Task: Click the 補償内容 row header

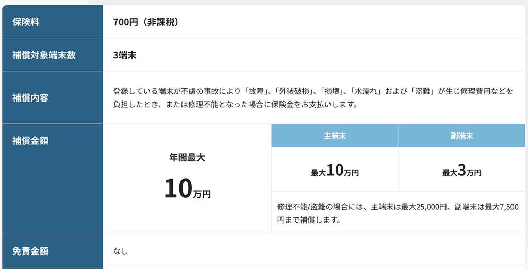Action: click(x=30, y=97)
